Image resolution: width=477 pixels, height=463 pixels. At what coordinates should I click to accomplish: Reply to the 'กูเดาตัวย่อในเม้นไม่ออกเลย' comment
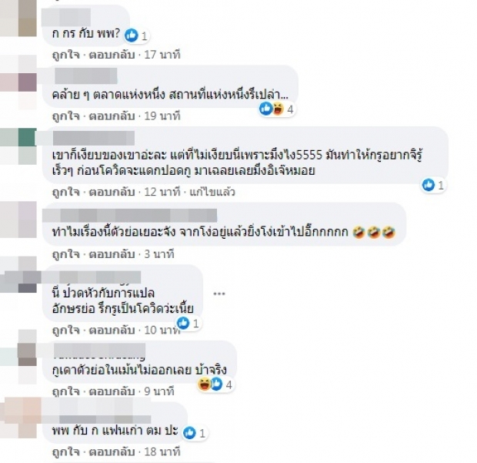112,391
